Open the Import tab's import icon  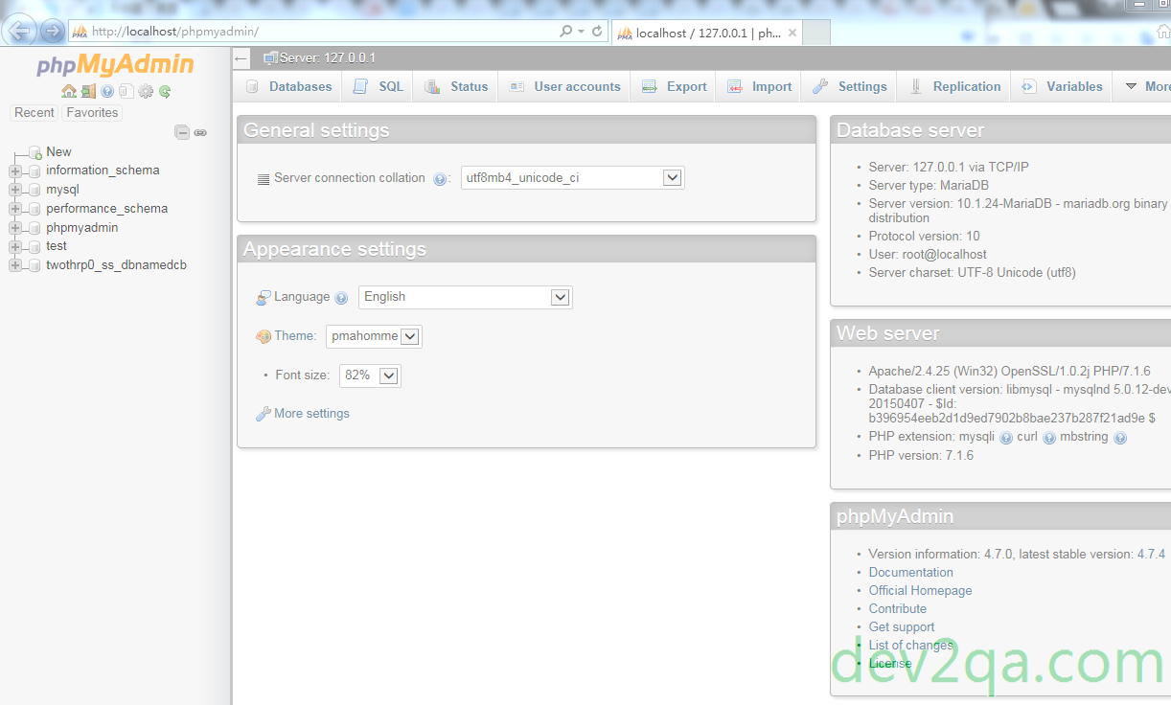coord(735,85)
